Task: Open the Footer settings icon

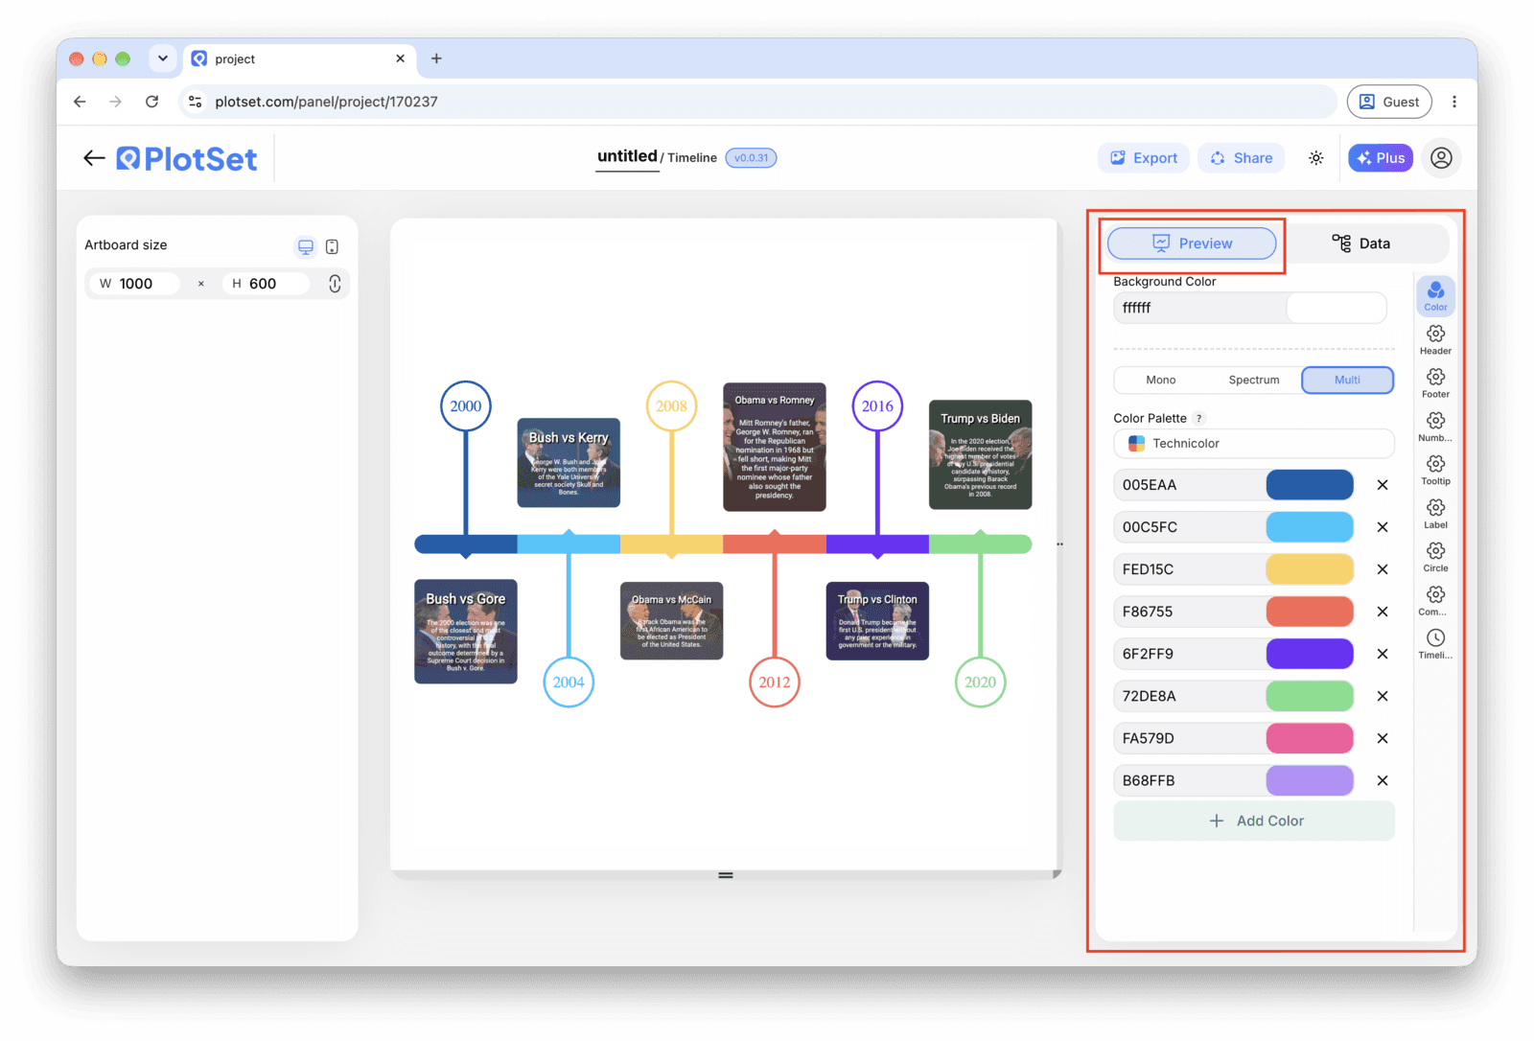Action: [1435, 382]
